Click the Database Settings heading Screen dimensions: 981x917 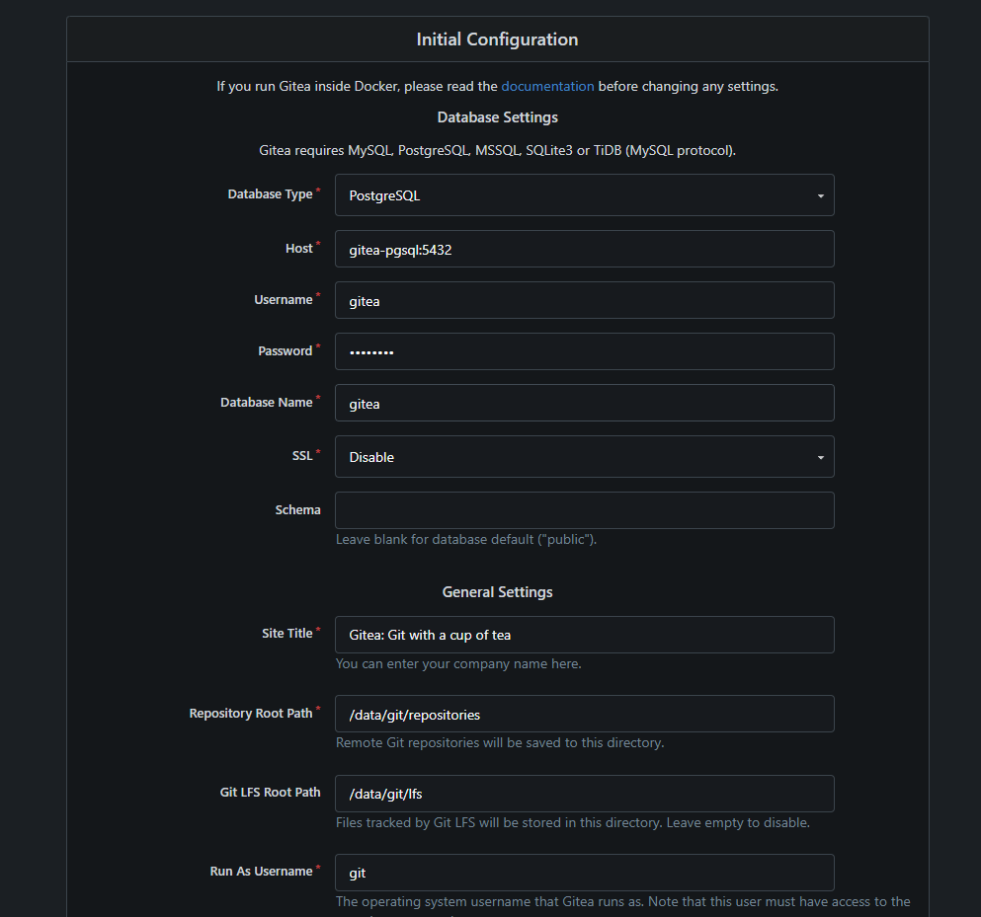(x=497, y=117)
